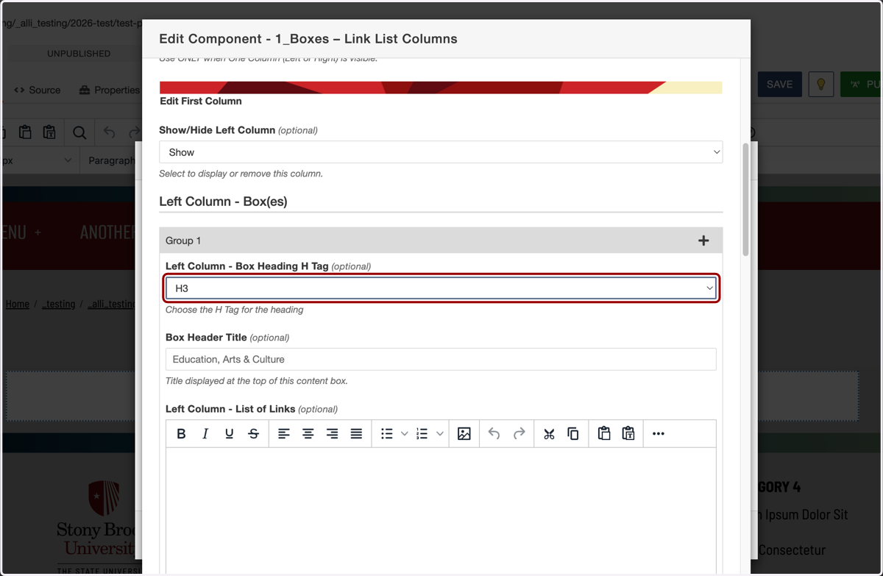This screenshot has height=576, width=883.
Task: Click the Group 1 header bar
Action: 441,241
